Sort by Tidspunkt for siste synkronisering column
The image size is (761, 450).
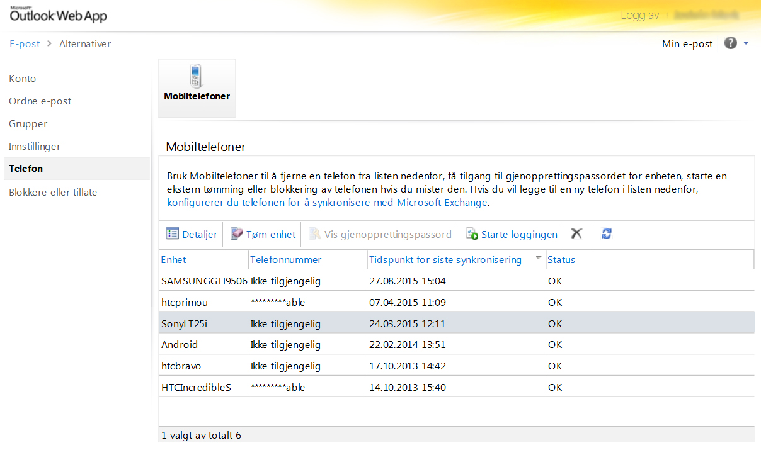click(x=445, y=259)
